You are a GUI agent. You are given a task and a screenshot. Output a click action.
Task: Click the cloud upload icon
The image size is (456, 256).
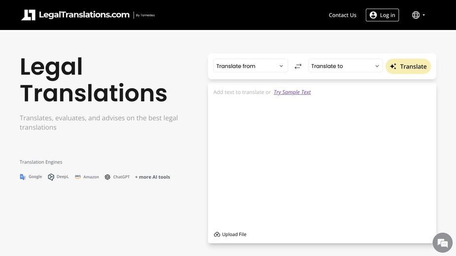coord(217,234)
